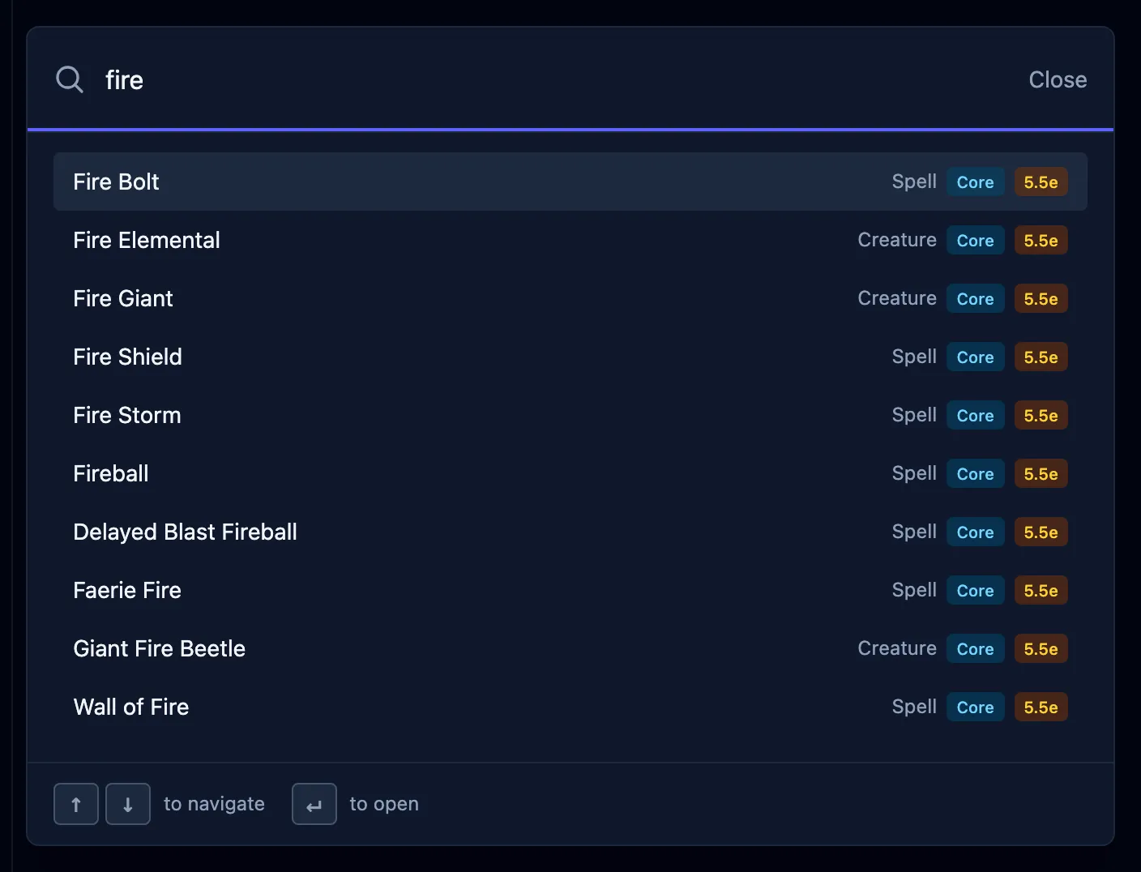Click the Spell label on Fire Shield
The width and height of the screenshot is (1141, 872).
click(x=914, y=357)
